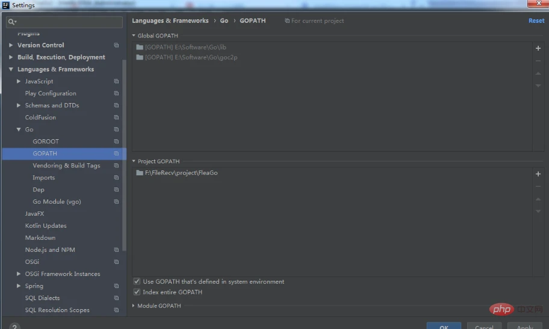Image resolution: width=549 pixels, height=329 pixels.
Task: Click the folder icon of the E:\Software\Go\lib entry
Action: 140,47
